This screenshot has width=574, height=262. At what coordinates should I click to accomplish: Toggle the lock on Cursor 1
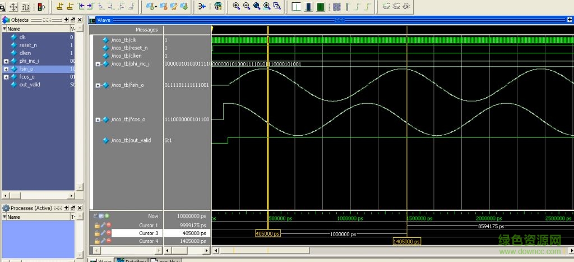click(97, 225)
